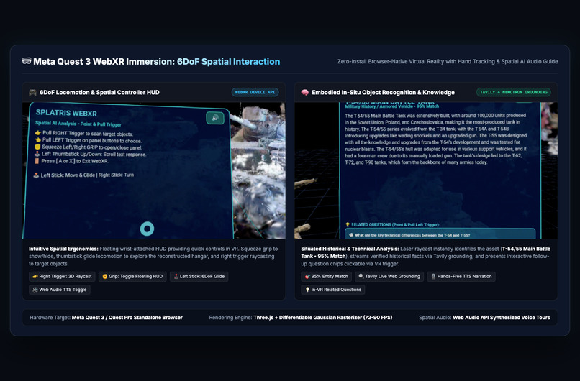
Task: Click 'Spatial AI Analysis • Point & Pull Trigger' subtitle
Action: [x=78, y=124]
